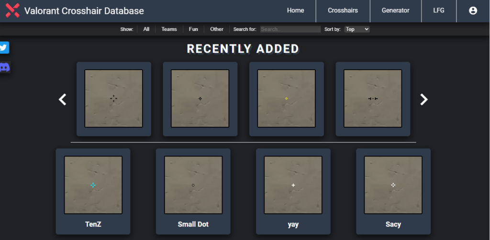Filter crosshairs by All

146,29
